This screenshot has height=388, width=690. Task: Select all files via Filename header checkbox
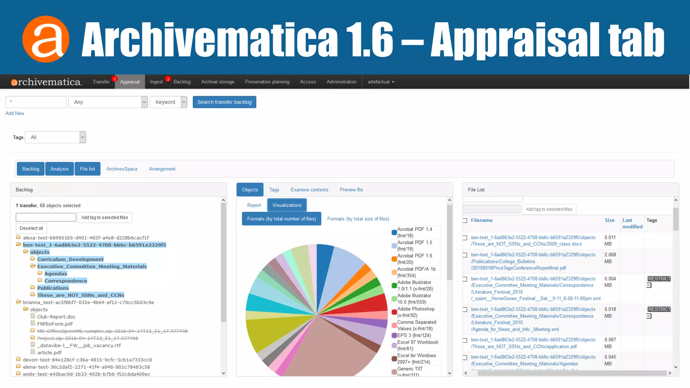465,221
